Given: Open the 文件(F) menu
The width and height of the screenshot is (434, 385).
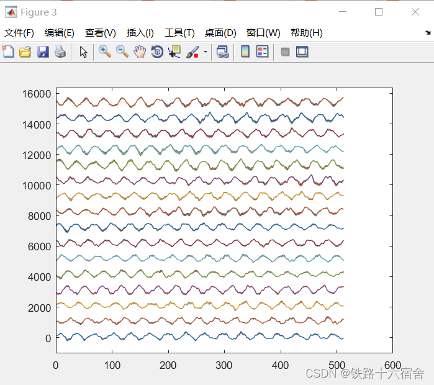Looking at the screenshot, I should click(x=19, y=33).
